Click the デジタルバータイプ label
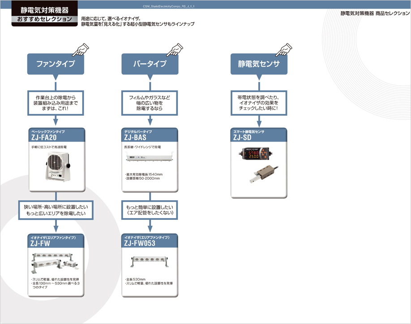Image resolution: width=411 pixels, height=324 pixels. coord(138,132)
